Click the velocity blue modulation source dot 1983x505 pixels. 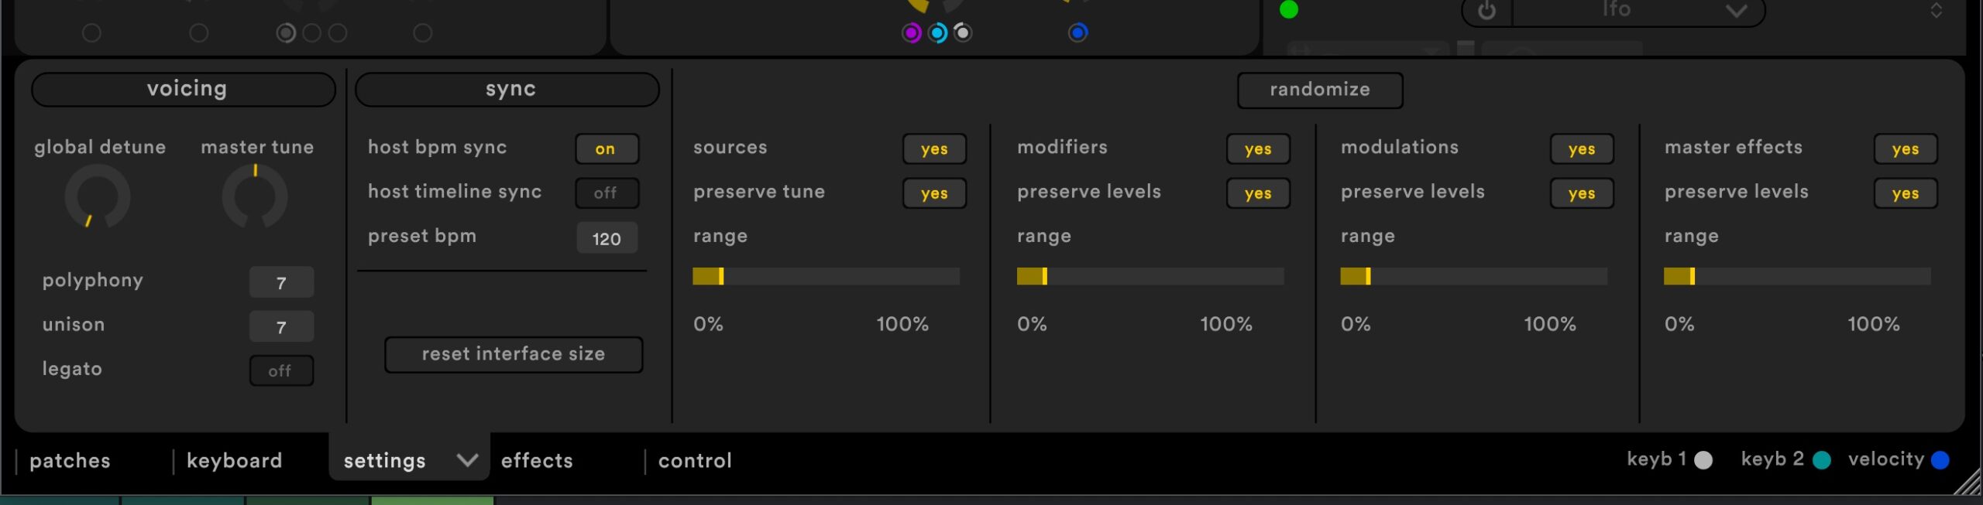point(1940,460)
